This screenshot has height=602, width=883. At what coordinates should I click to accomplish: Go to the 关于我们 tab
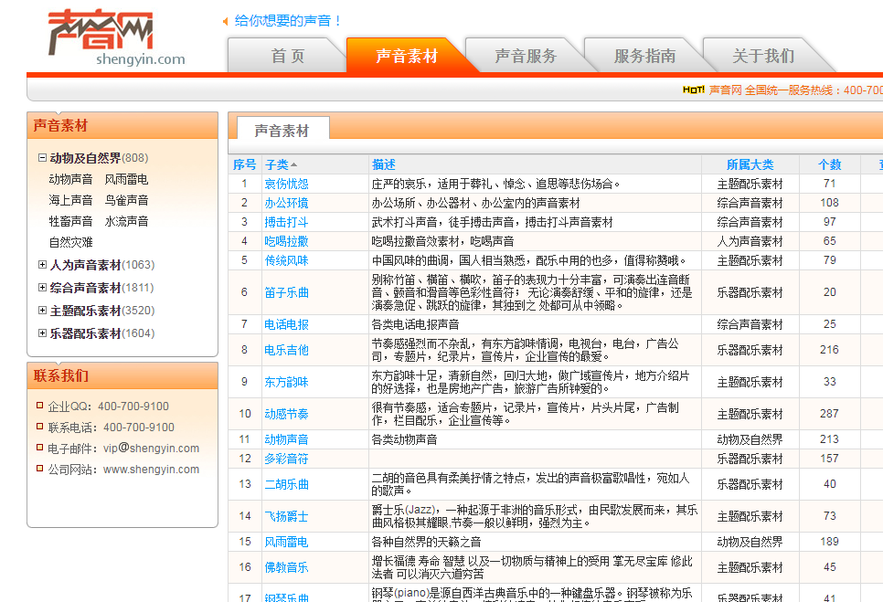point(763,56)
